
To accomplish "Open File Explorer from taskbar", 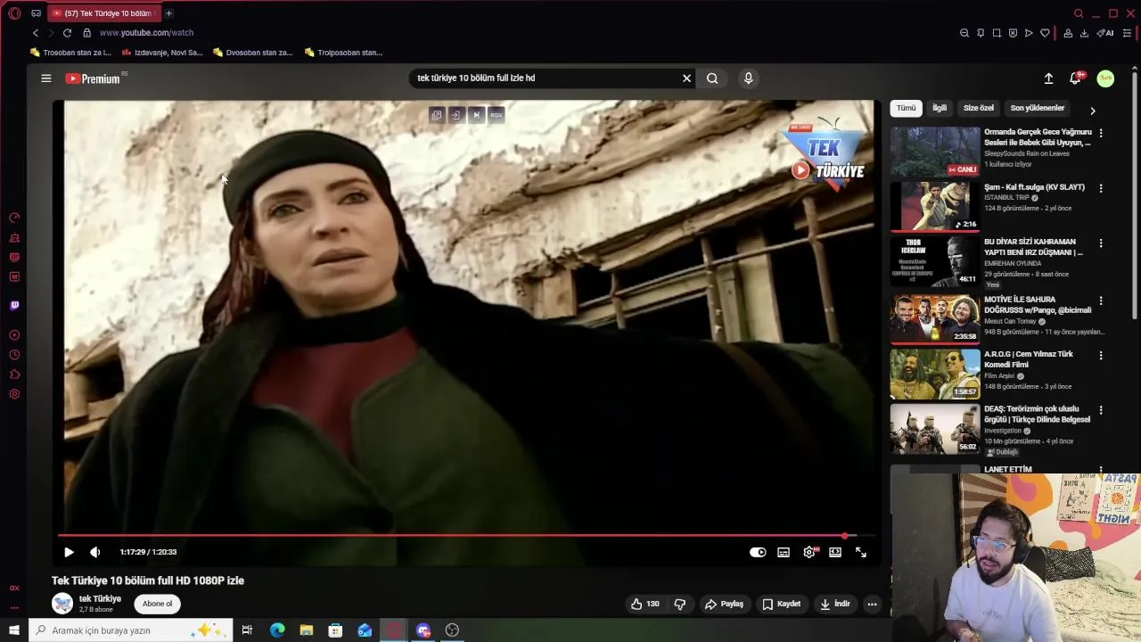I will tap(307, 630).
